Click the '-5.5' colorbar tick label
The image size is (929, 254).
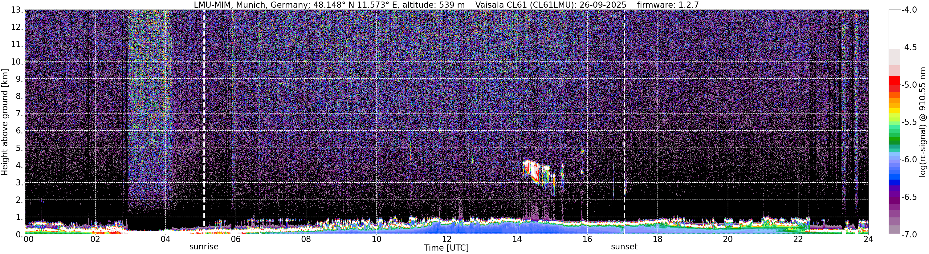tap(910, 122)
